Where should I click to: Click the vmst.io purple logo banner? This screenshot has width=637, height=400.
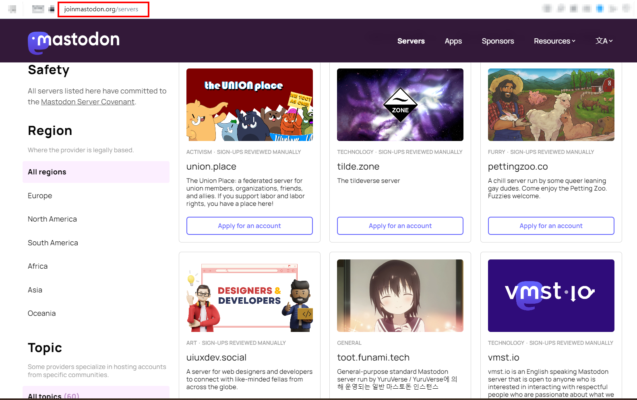tap(551, 296)
